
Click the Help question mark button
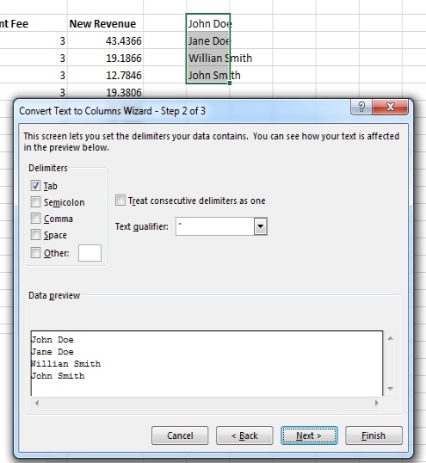[x=361, y=107]
